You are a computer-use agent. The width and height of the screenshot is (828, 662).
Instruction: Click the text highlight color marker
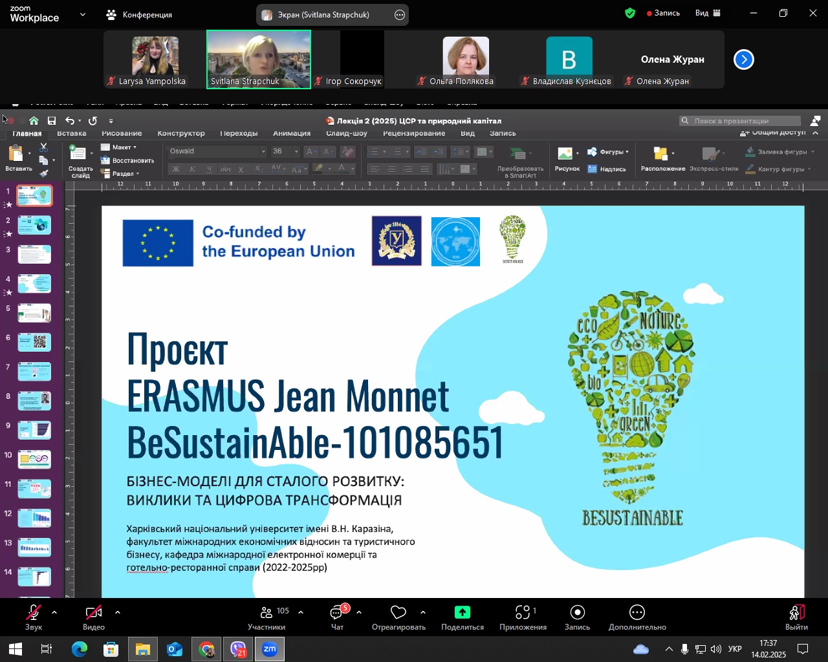coord(318,169)
